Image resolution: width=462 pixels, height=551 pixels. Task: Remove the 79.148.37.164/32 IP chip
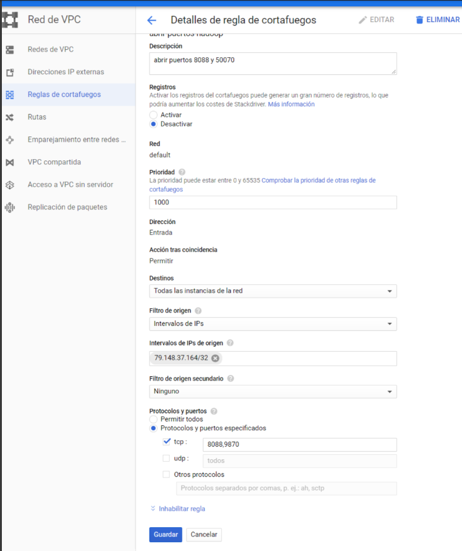[x=215, y=358]
